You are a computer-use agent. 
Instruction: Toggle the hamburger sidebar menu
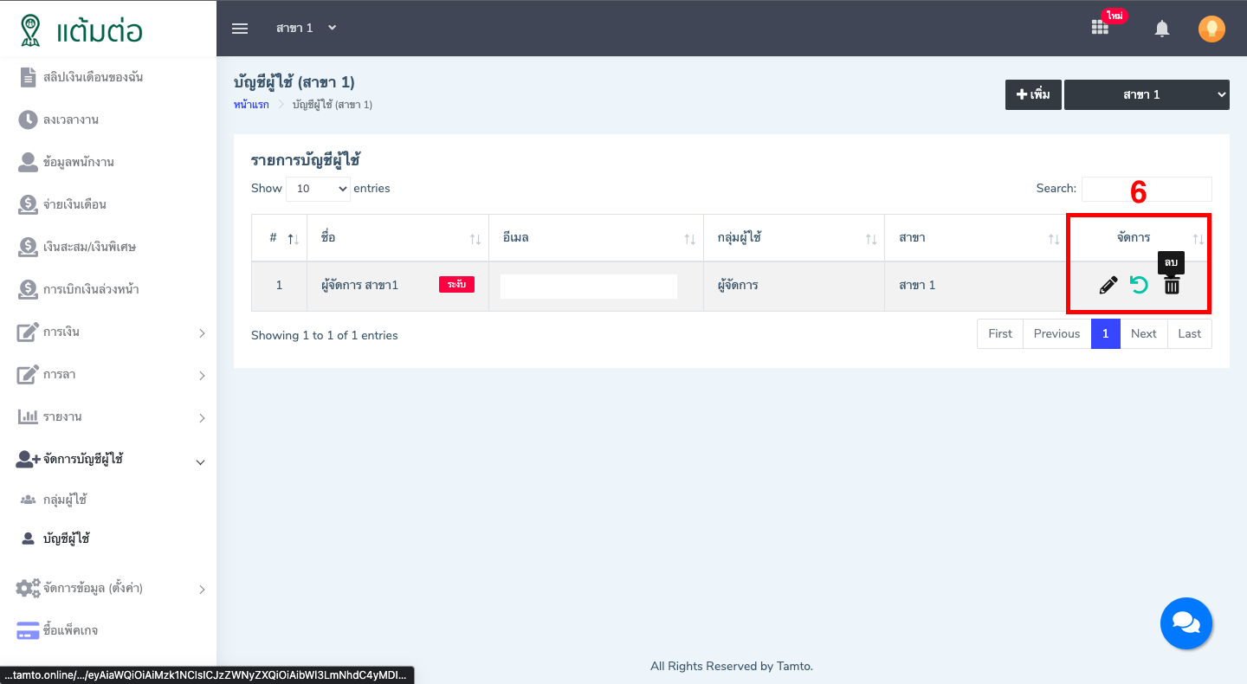240,28
